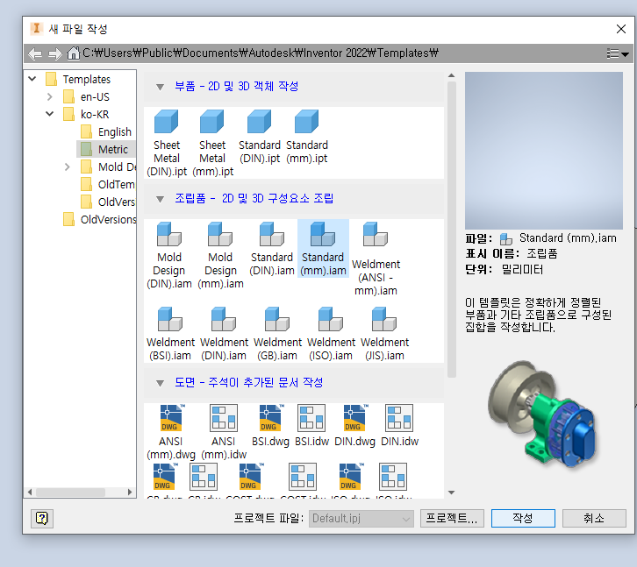This screenshot has width=637, height=567.
Task: Choose the Standard (mm).ipt part template
Action: (307, 137)
